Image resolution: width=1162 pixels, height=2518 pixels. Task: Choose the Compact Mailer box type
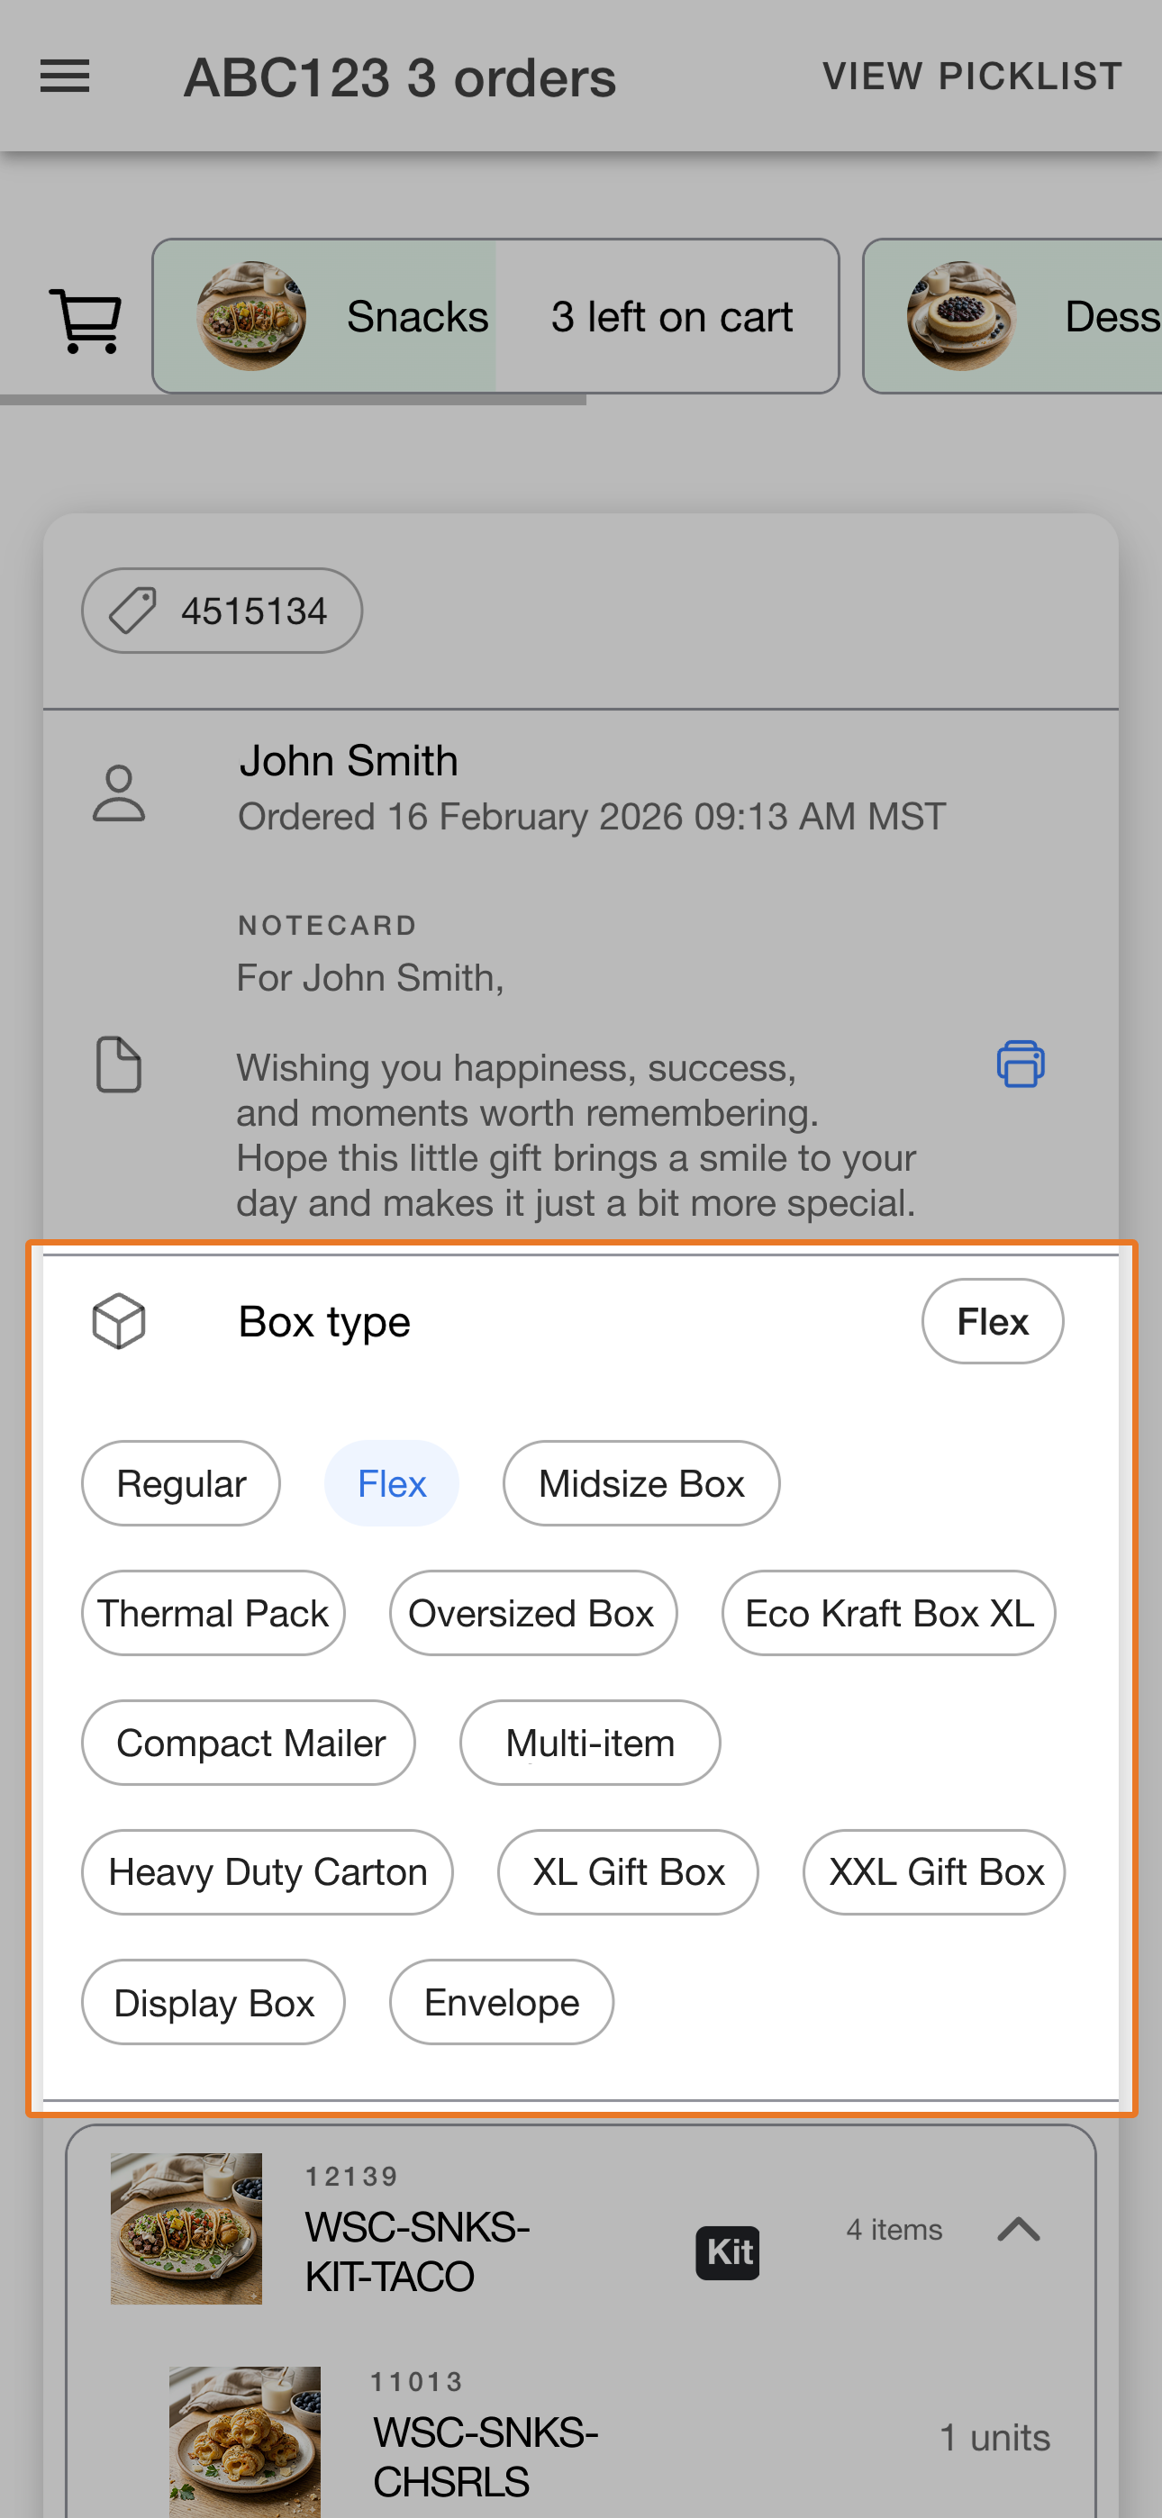(249, 1744)
